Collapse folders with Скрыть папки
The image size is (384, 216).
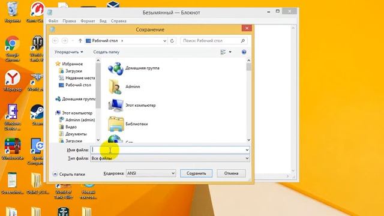tap(69, 175)
